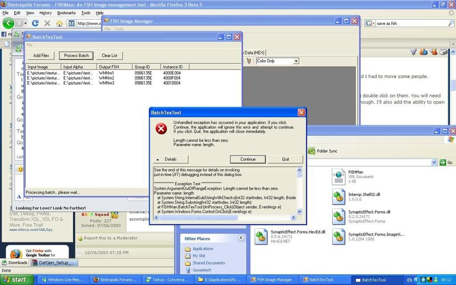Open the Explorer address bar dropdown arrow
Screen dimensions: 456x285
(x=434, y=162)
